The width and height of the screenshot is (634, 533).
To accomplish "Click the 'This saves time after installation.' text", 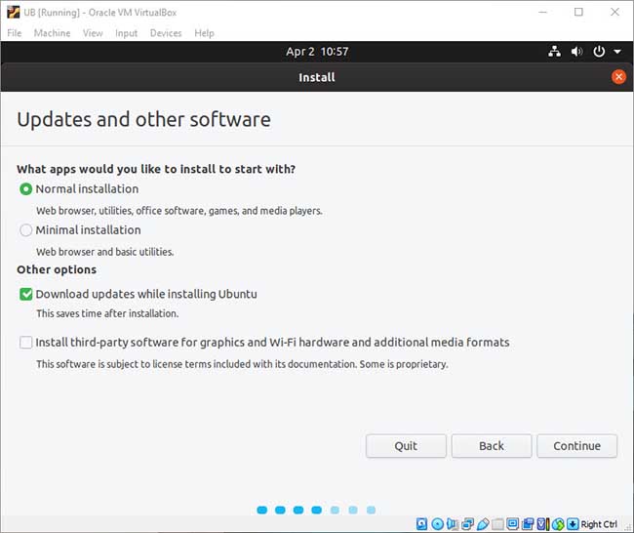I will click(x=107, y=313).
